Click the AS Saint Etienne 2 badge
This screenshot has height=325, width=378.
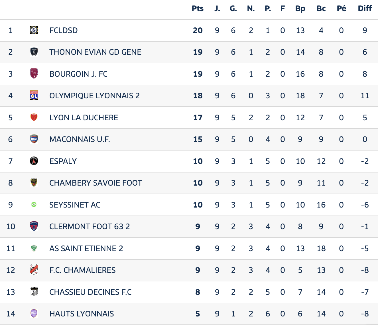click(x=34, y=248)
